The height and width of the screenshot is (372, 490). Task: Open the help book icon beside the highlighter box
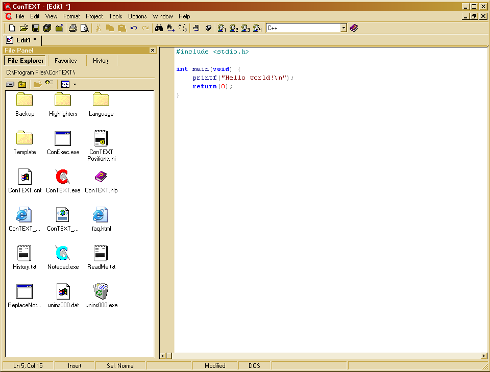click(x=354, y=28)
